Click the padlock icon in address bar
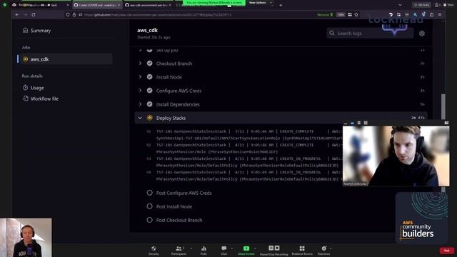 [74, 14]
